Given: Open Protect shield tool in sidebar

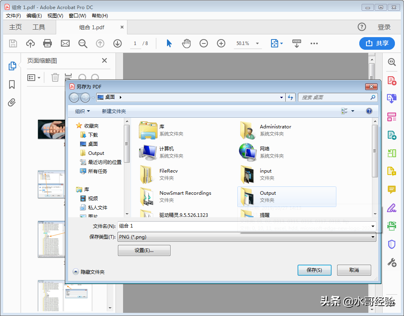Looking at the screenshot, I should pos(392,244).
